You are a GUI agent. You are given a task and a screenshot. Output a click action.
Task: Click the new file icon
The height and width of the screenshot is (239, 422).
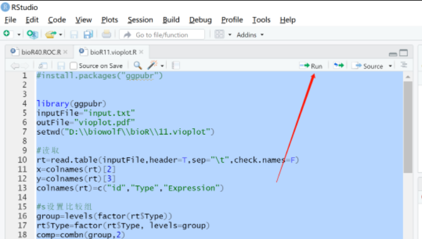pyautogui.click(x=7, y=35)
